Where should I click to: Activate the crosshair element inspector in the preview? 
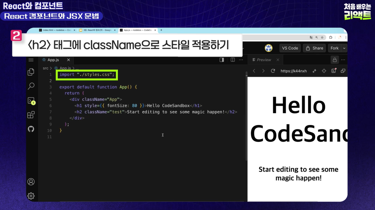point(324,71)
